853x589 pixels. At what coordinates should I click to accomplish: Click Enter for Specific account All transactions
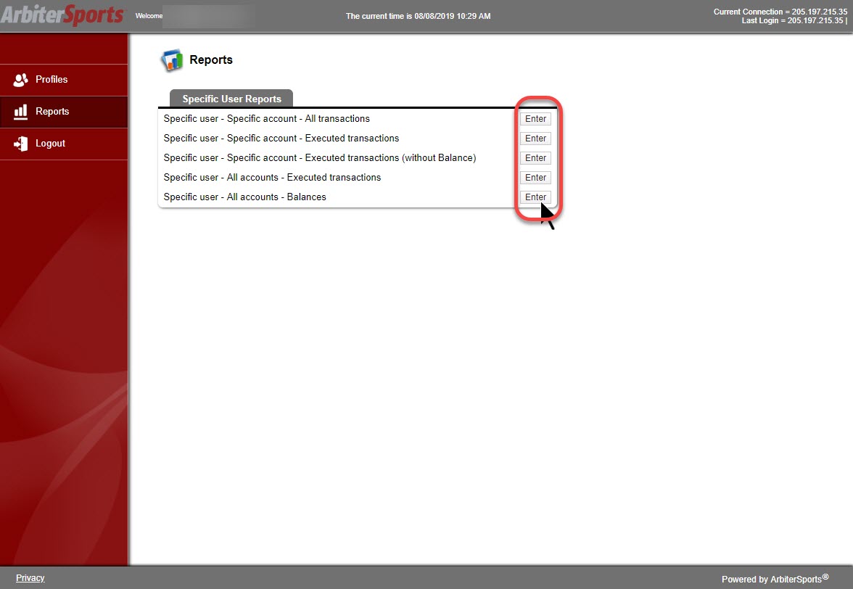click(x=535, y=118)
